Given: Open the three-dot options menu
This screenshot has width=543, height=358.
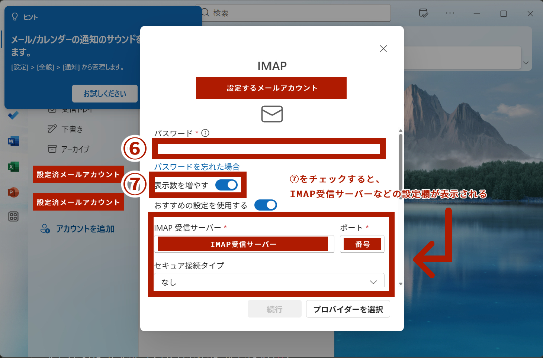Looking at the screenshot, I should coord(450,13).
